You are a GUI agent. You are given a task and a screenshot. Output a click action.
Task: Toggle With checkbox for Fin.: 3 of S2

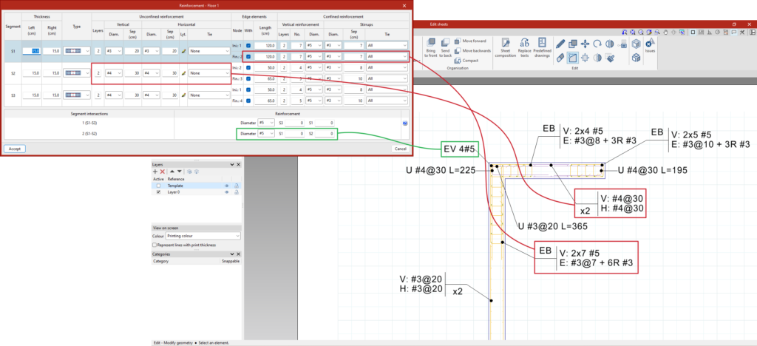coord(248,78)
